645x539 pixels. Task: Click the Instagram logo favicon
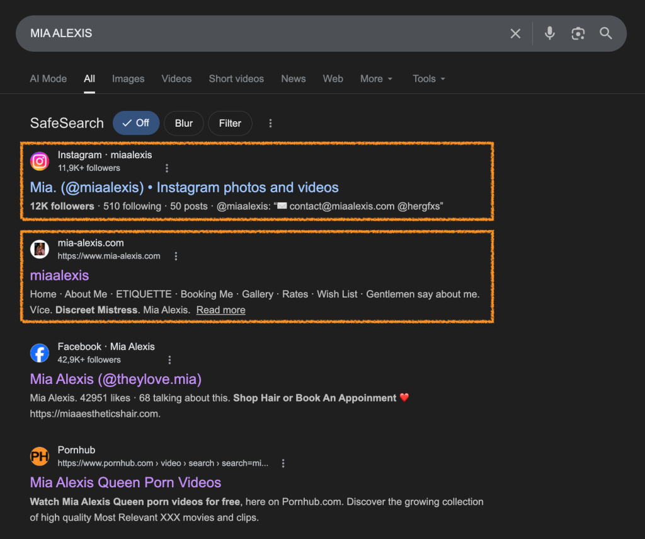pos(40,161)
